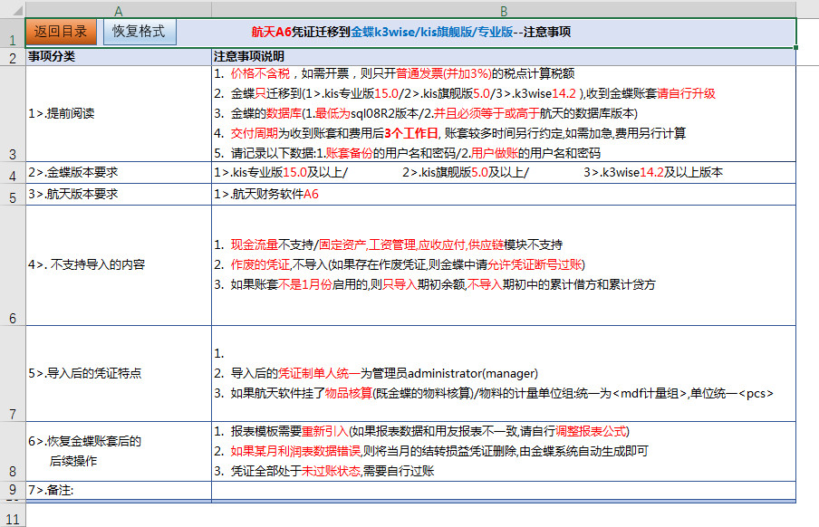Select the 事项分类 header cell
The height and width of the screenshot is (527, 819).
click(x=118, y=56)
